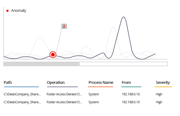Click the first row's 192.168.0.10 address

coord(131,94)
